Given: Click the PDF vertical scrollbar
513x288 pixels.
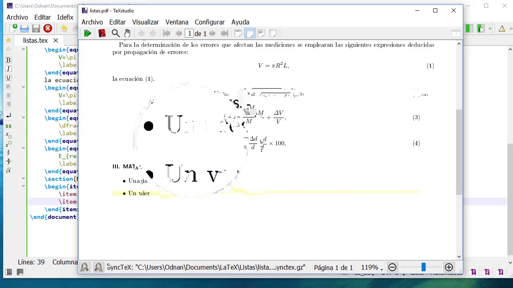Looking at the screenshot, I should point(459,152).
